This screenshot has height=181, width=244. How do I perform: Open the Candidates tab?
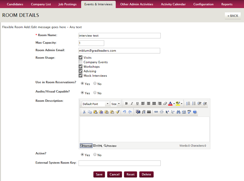click(15, 4)
